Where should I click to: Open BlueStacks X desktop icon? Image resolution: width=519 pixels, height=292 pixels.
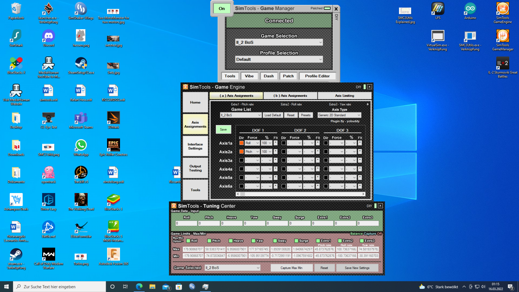click(x=16, y=66)
